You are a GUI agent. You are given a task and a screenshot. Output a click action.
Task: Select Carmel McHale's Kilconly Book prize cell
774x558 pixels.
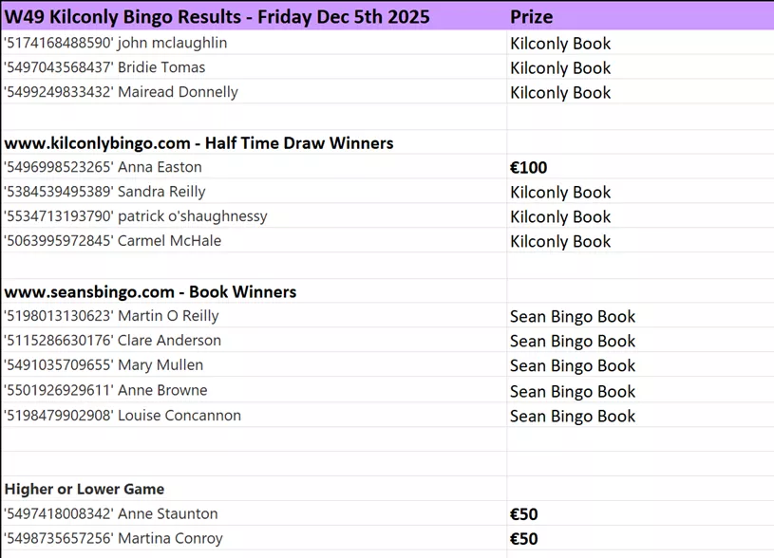point(560,241)
